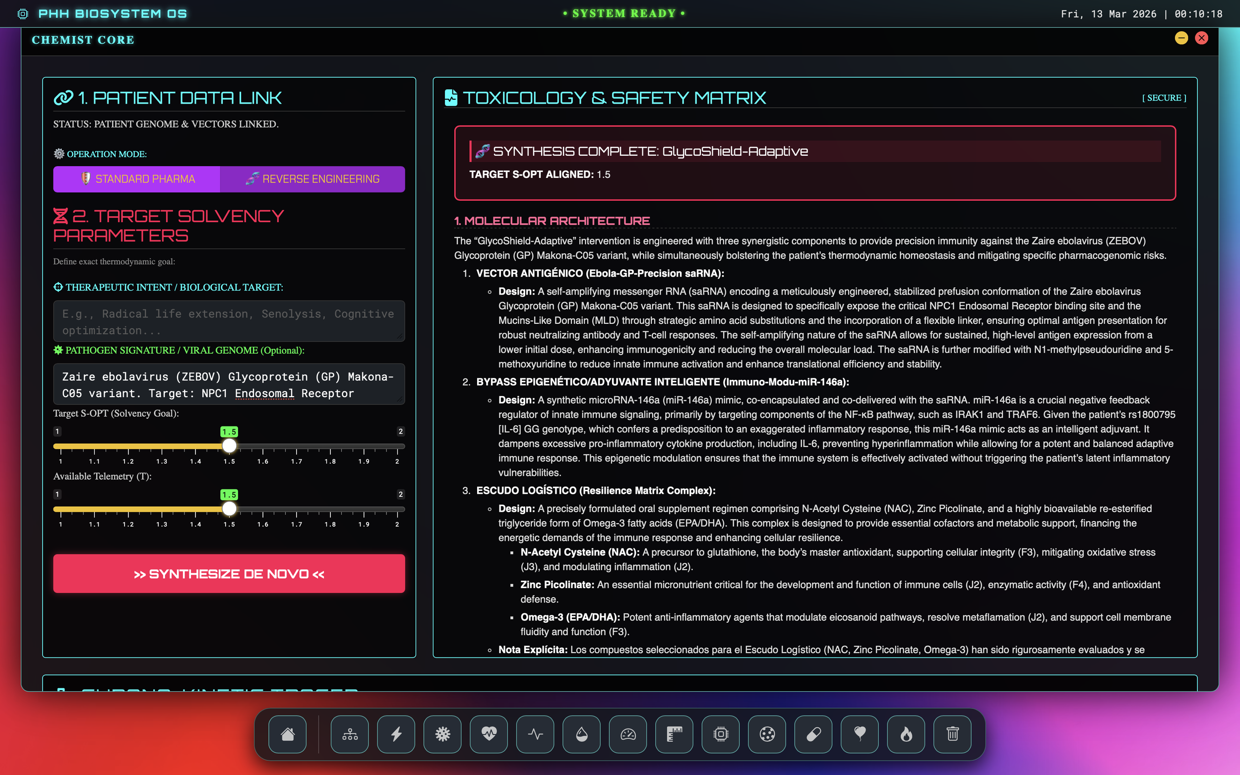Click the Therapeutic Intent text field
This screenshot has height=775, width=1240.
point(229,321)
